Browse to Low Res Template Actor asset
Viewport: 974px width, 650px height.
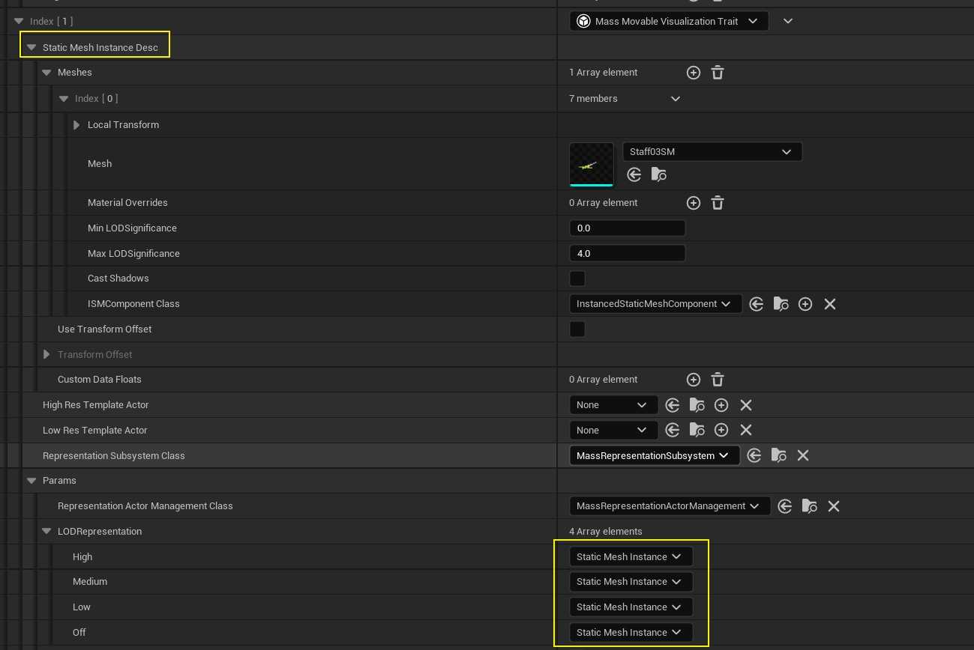(x=697, y=431)
